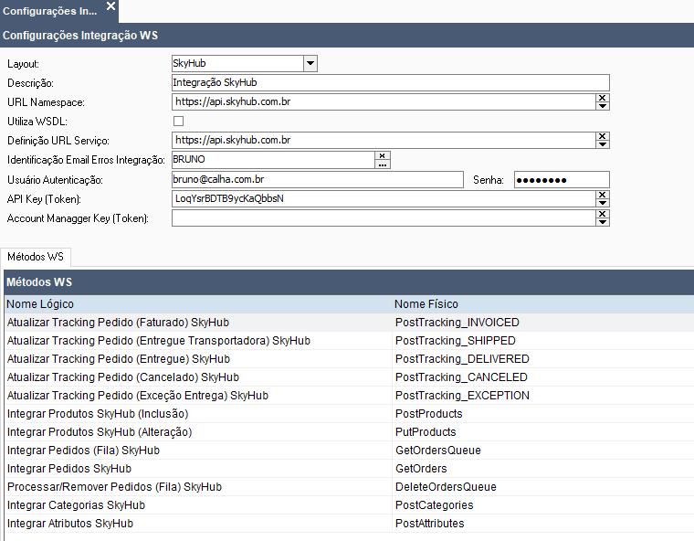694x541 pixels.
Task: Select row Integrar Produtos SkyHub (Alteração)
Action: [349, 432]
